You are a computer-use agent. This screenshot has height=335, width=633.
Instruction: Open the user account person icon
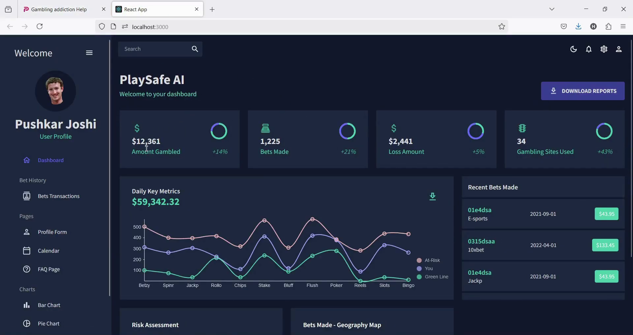coord(619,49)
